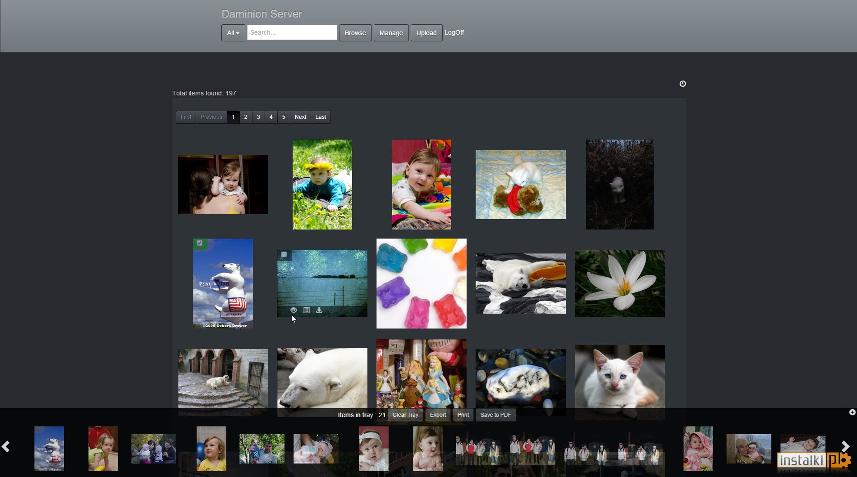The width and height of the screenshot is (857, 477).
Task: Open the Browse menu
Action: click(x=355, y=33)
